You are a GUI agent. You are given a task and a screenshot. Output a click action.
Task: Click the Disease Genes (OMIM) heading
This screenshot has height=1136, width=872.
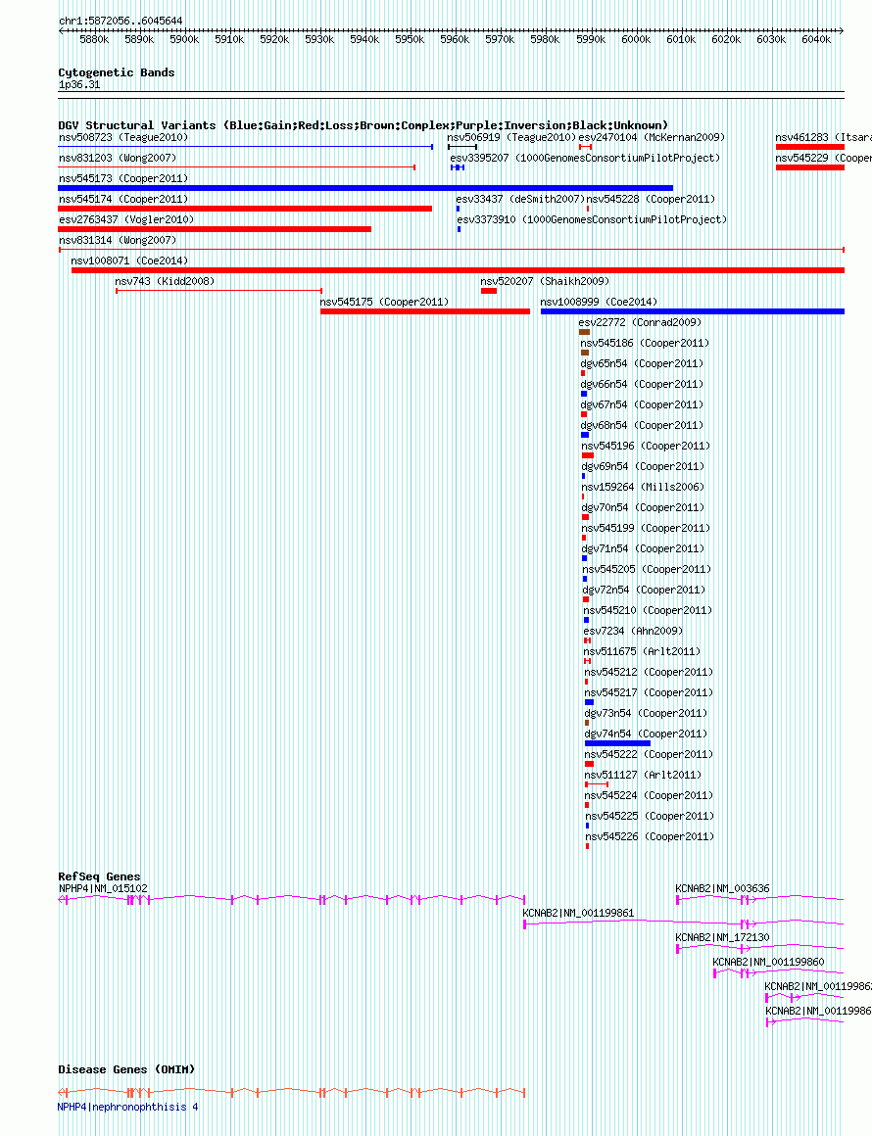click(126, 1069)
